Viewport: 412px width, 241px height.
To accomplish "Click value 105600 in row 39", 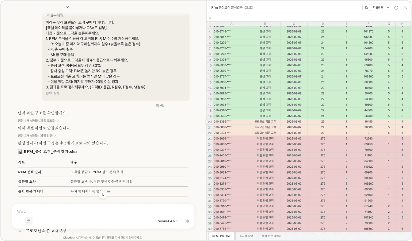I will tap(368, 229).
